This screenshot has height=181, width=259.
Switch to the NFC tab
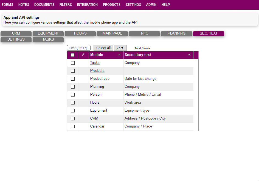[x=144, y=33]
